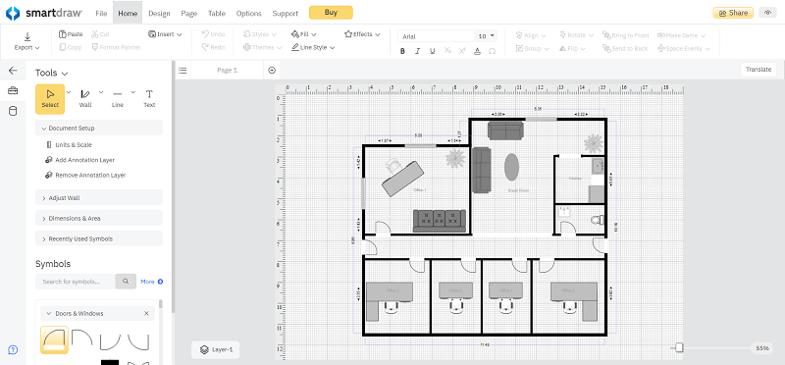Screen dimensions: 785x365
Task: Select the Office 1 desk in floor plan
Action: coord(403,179)
